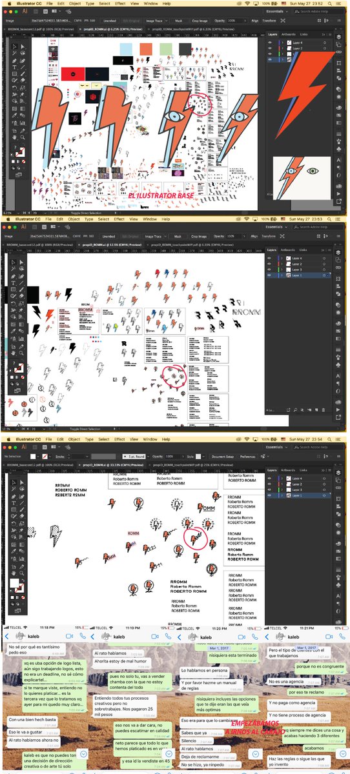Screen dimensions: 350x774
Task: Open the Image Trace dropdown in the 6.25% window
Action: (x=166, y=20)
